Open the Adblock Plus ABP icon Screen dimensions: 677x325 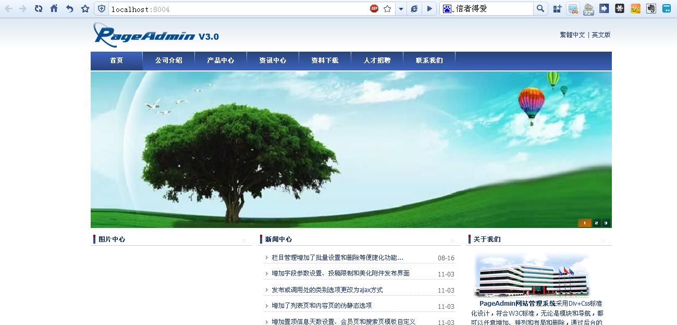coord(374,8)
